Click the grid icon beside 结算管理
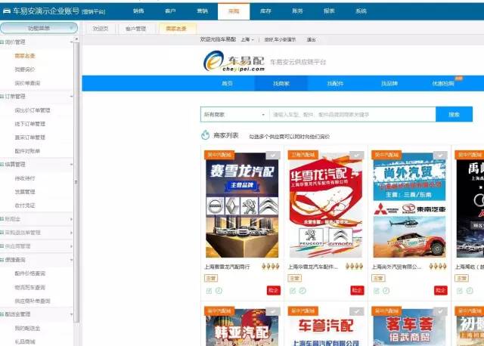Viewport: 484px width, 346px height. coord(2,165)
